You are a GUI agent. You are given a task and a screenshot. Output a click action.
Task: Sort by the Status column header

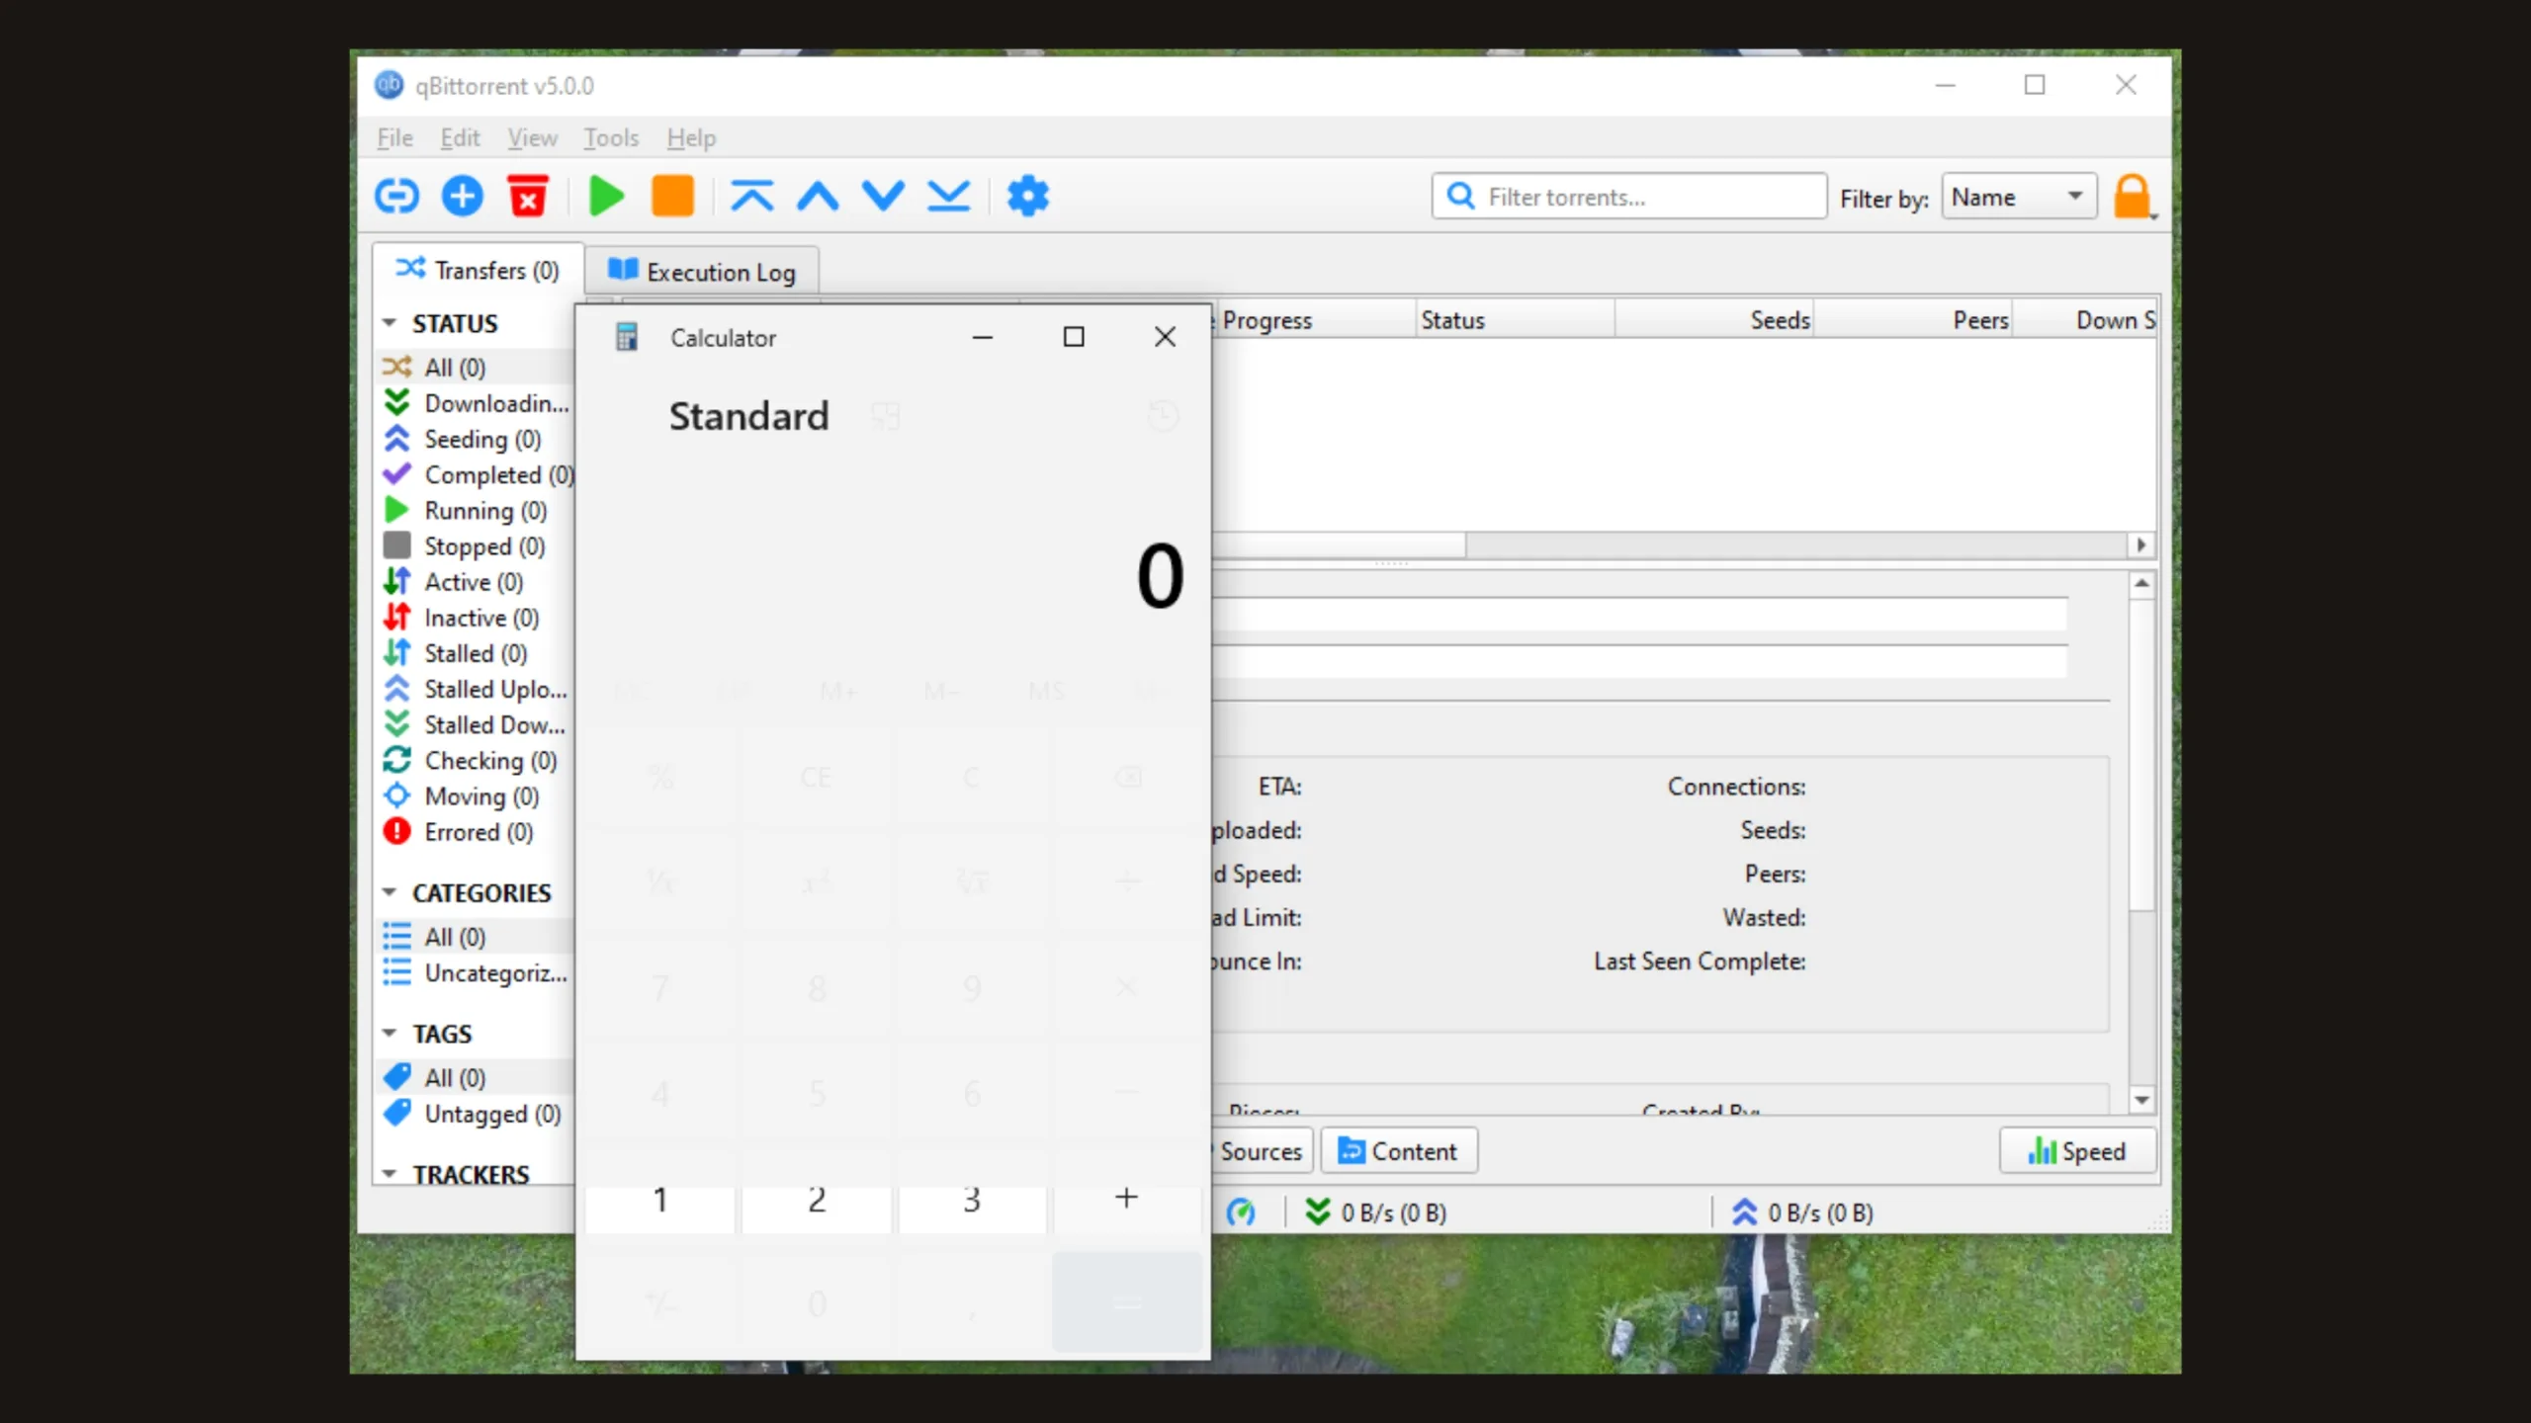point(1516,320)
